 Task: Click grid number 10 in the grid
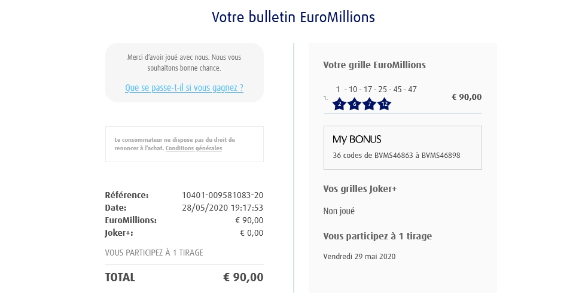click(353, 89)
